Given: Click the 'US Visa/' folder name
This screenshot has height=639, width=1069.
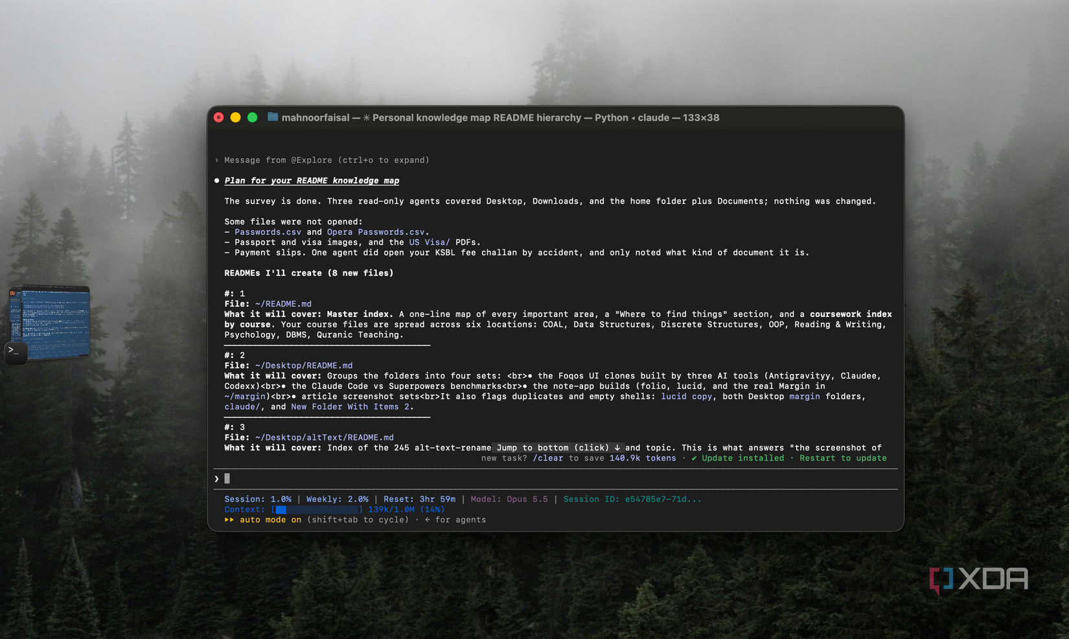Looking at the screenshot, I should coord(430,242).
